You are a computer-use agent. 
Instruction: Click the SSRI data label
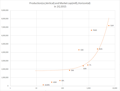click(85, 69)
